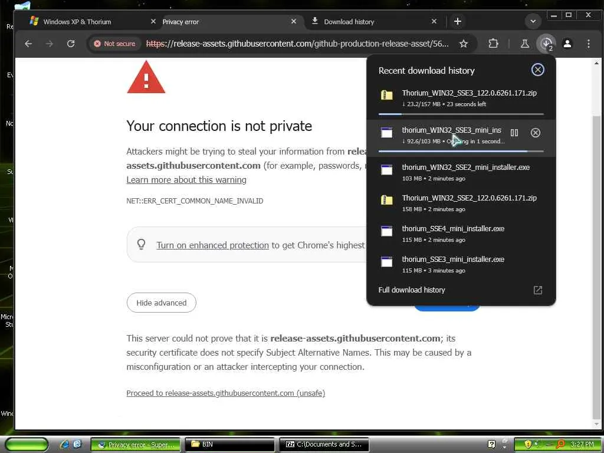Screen dimensions: 604x453
Task: Click zip icon of Thorium_WIN32_SSE2 download
Action: pos(387,200)
